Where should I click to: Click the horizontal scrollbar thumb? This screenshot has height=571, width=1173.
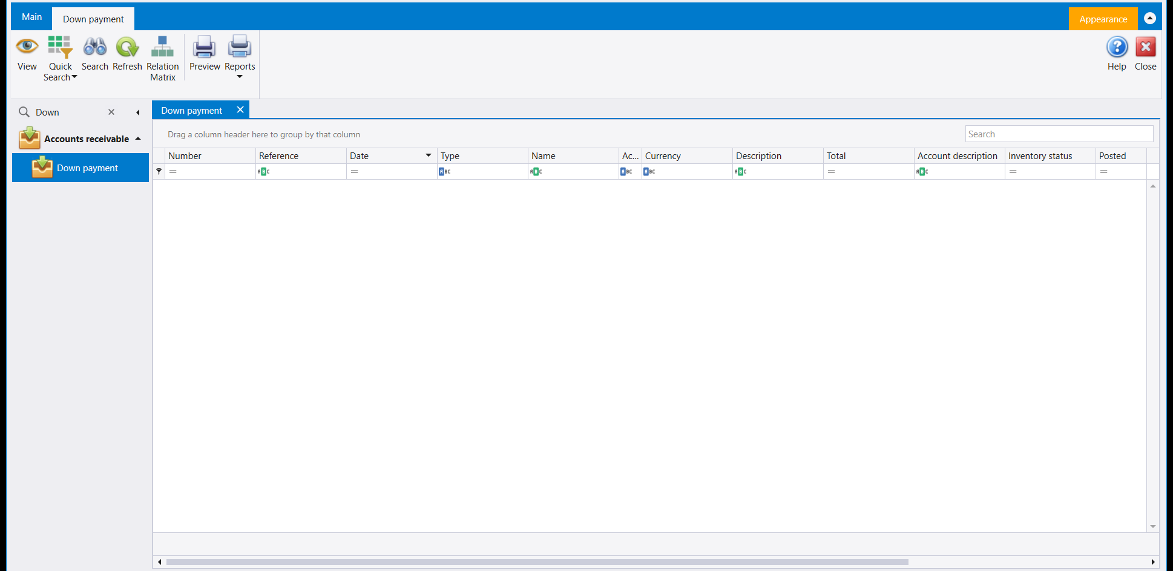[537, 562]
